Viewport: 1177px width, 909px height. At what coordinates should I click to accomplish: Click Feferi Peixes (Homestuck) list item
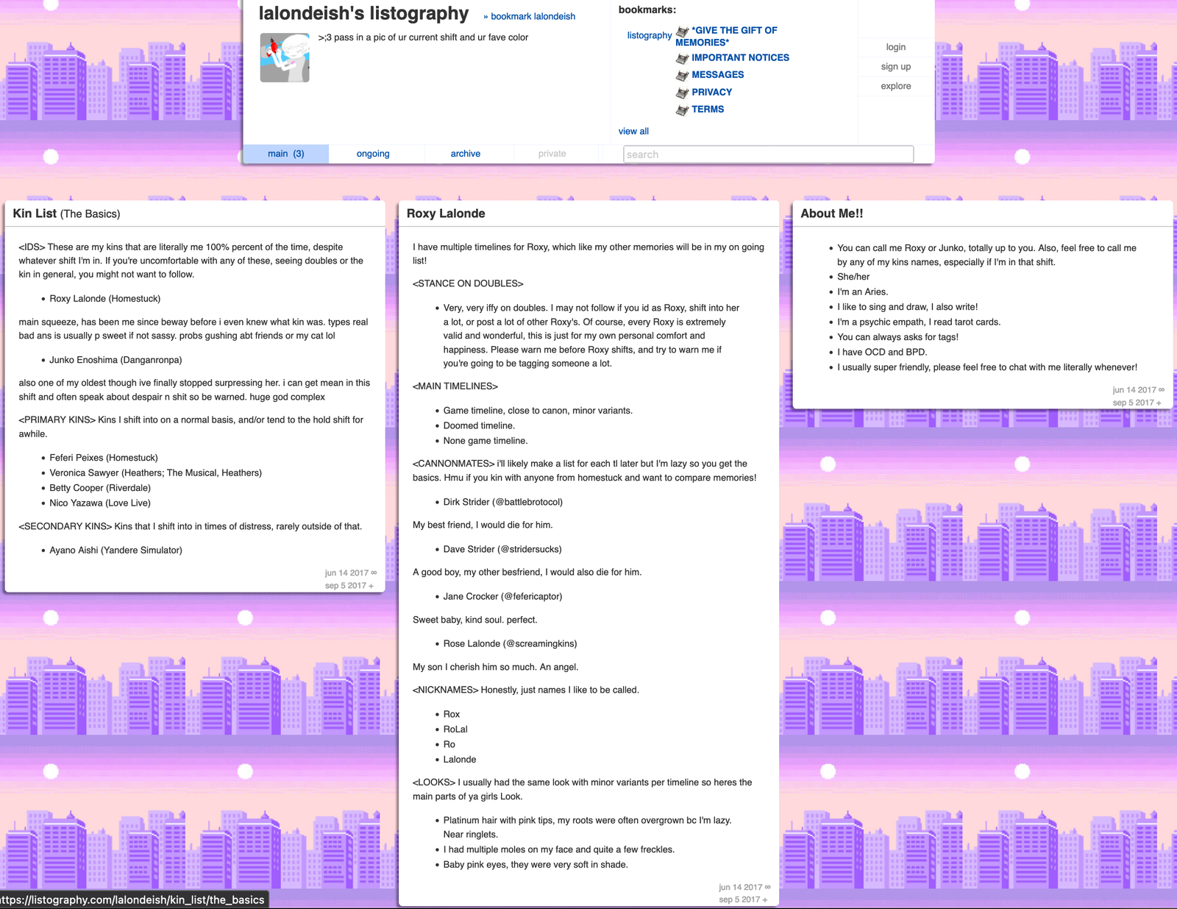point(104,458)
